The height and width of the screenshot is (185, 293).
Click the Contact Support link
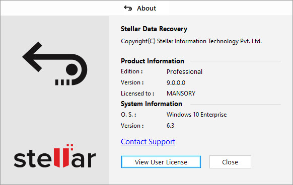pyautogui.click(x=148, y=142)
